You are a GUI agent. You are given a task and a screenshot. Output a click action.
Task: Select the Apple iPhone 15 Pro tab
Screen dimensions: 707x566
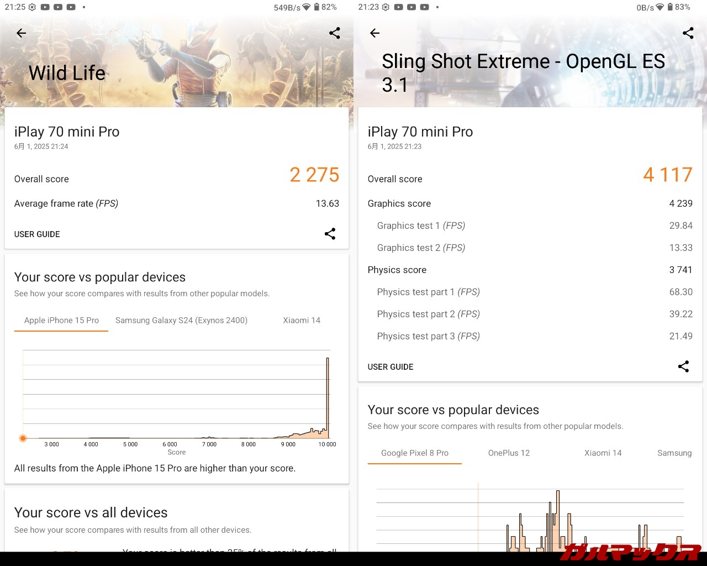61,321
